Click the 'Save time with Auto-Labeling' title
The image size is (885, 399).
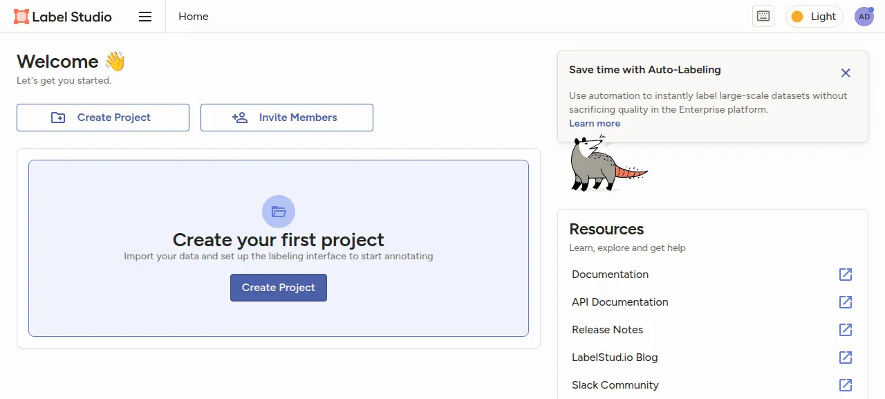click(645, 70)
